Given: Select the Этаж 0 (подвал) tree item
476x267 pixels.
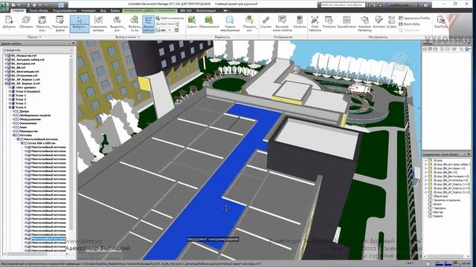Looking at the screenshot, I should (28, 91).
